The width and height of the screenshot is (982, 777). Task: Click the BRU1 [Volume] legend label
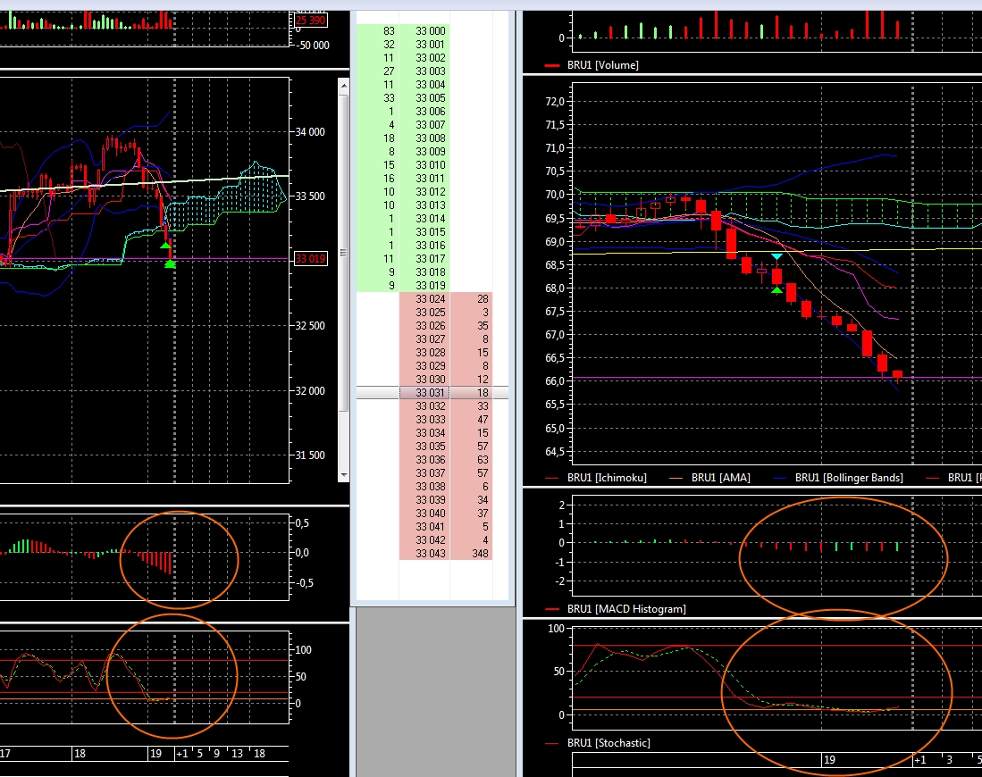point(602,65)
